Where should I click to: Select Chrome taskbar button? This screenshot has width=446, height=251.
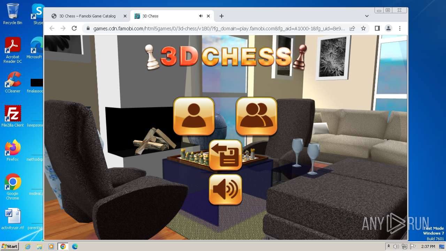[x=63, y=246]
